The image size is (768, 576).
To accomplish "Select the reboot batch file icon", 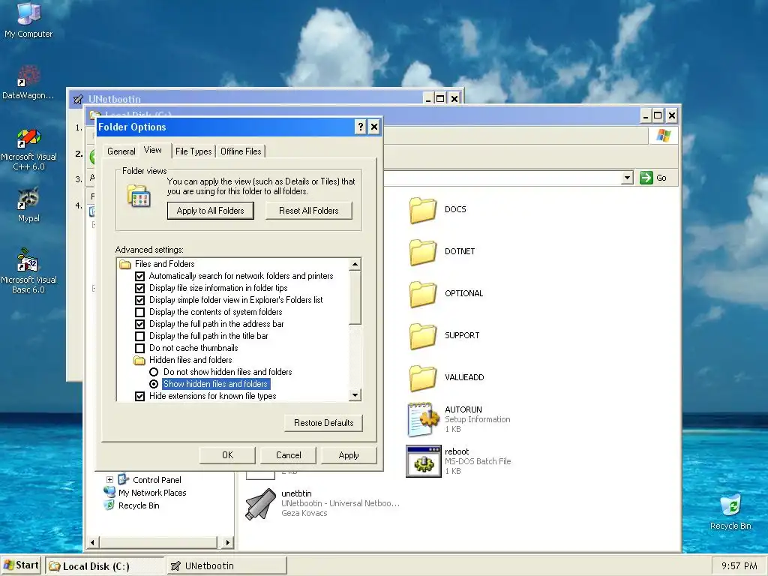I will tap(423, 461).
